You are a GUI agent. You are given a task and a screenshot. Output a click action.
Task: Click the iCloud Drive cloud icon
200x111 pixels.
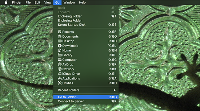60,74
